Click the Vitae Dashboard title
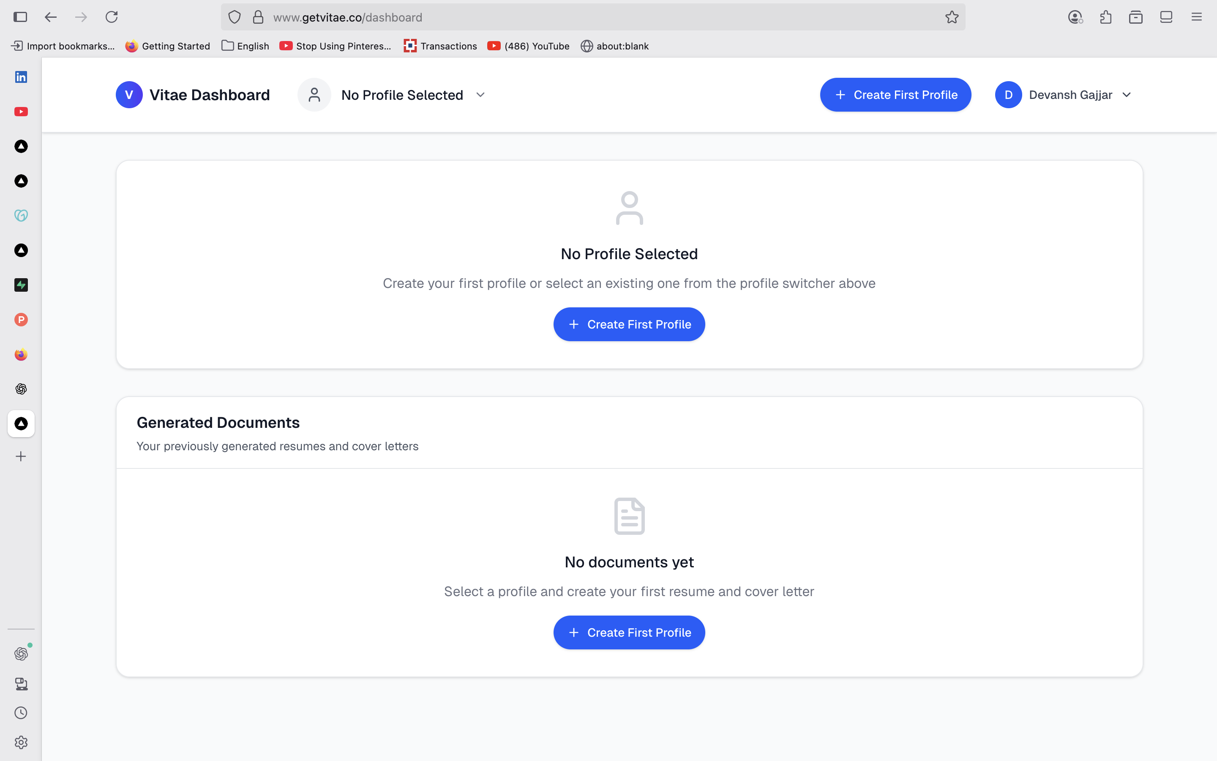 (x=210, y=95)
